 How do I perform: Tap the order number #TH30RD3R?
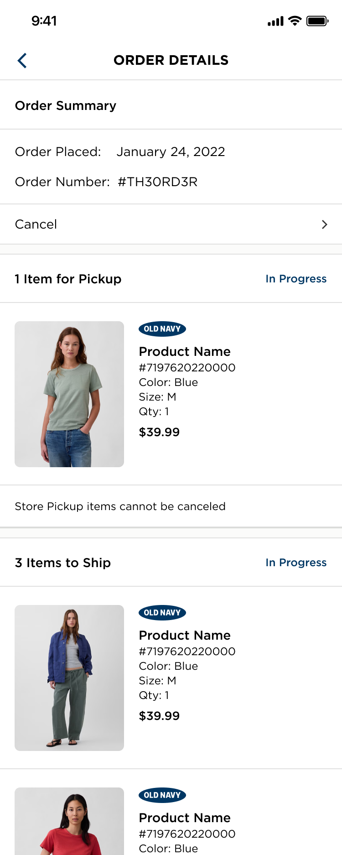pyautogui.click(x=157, y=182)
